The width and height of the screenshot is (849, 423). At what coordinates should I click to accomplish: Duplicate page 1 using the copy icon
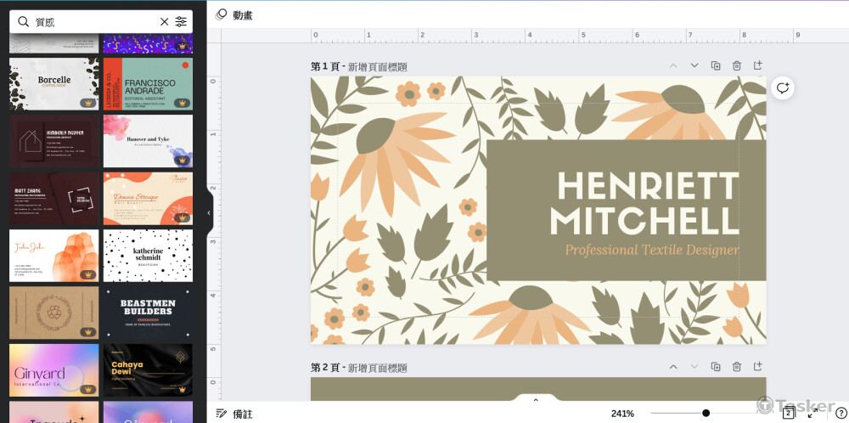tap(716, 66)
